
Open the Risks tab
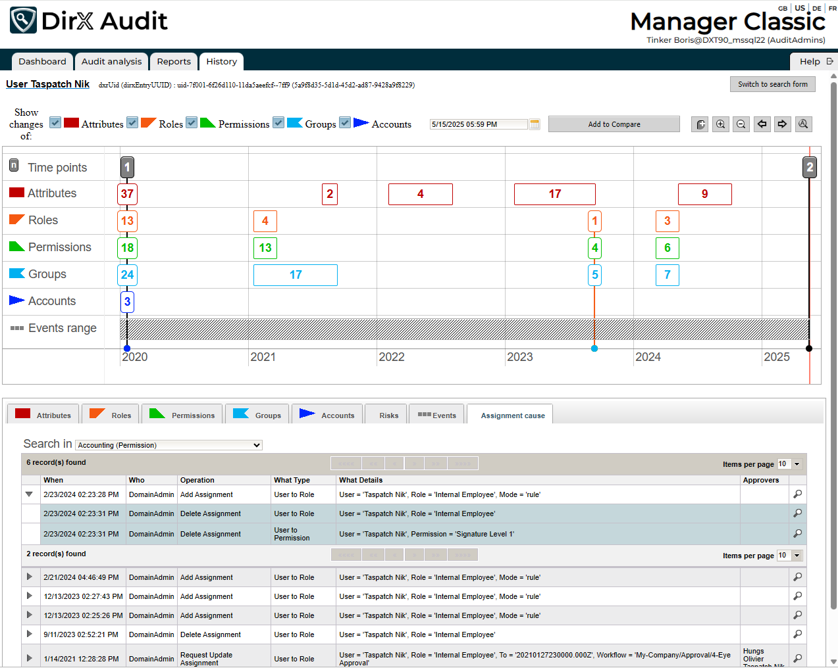(x=388, y=416)
